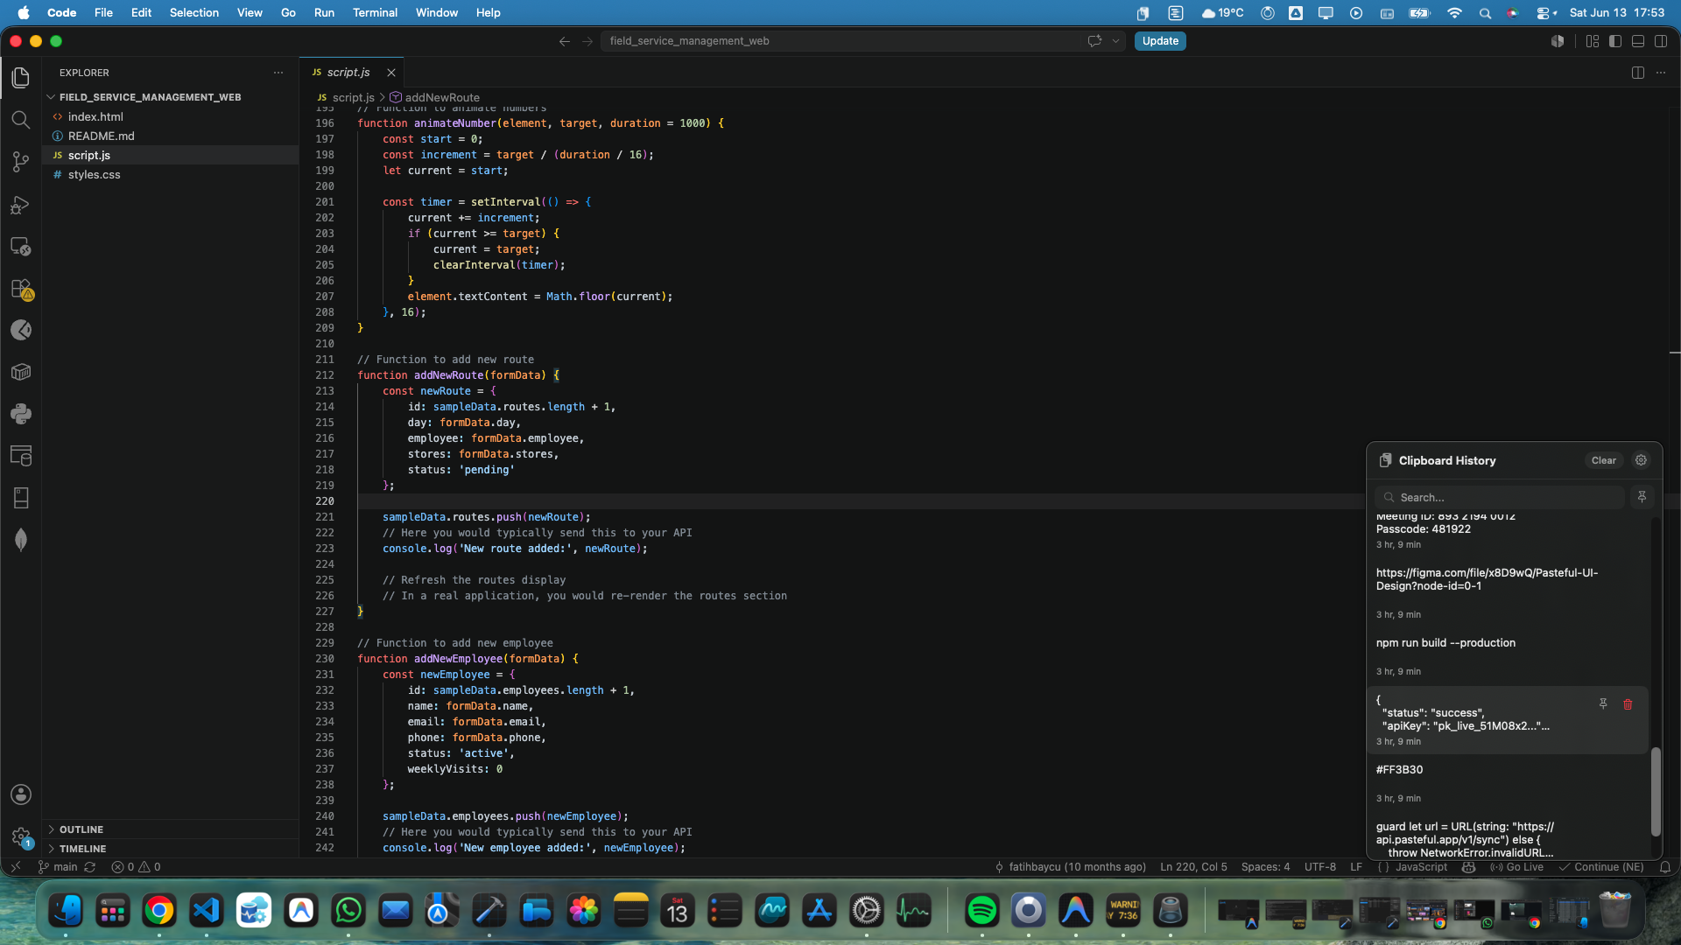1681x945 pixels.
Task: Change file encoding via UTF-8
Action: pos(1319,867)
